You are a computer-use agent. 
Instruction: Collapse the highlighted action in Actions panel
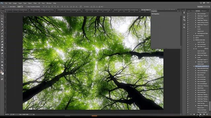pos(194,66)
